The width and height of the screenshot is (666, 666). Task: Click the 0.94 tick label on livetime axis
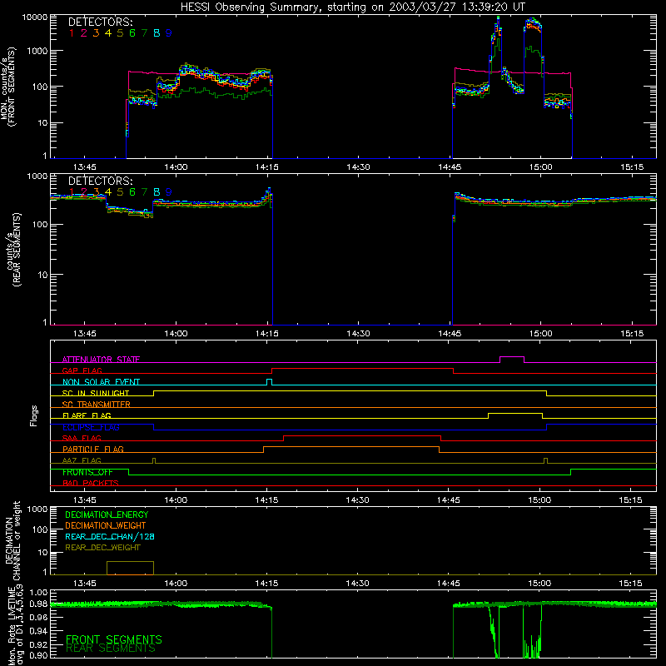pos(38,630)
